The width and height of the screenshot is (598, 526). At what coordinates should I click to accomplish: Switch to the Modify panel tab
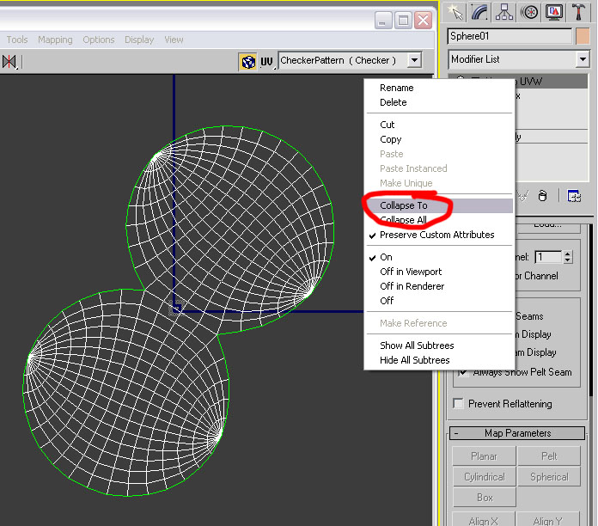point(479,12)
